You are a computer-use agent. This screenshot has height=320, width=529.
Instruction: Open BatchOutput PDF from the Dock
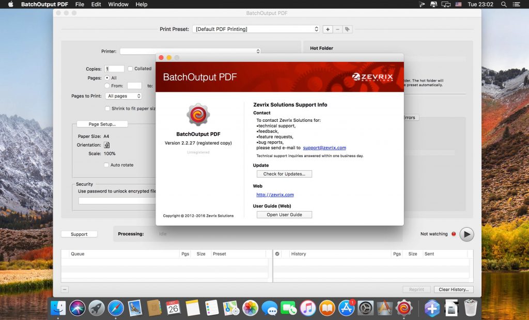pyautogui.click(x=403, y=308)
